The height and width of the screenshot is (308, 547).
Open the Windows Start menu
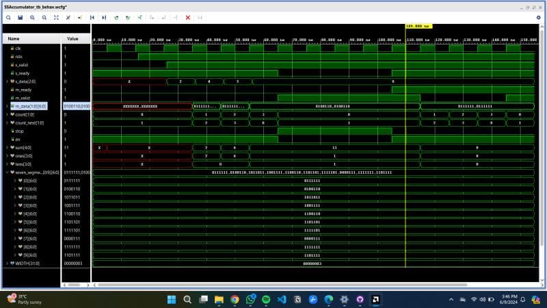tap(172, 300)
